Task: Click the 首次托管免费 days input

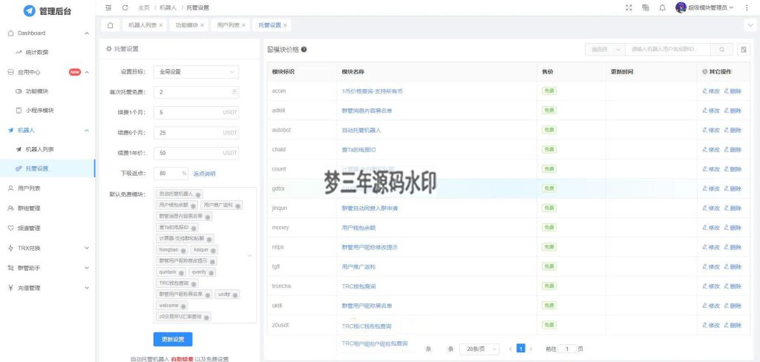Action: pos(196,92)
